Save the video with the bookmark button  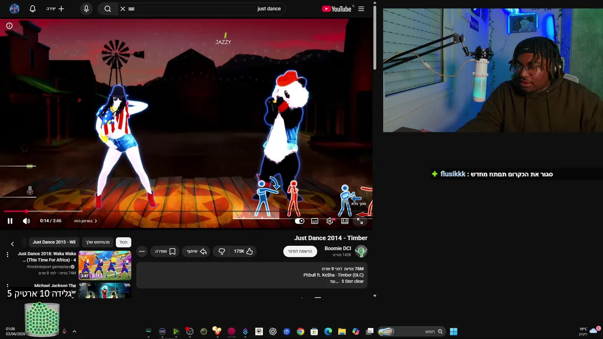pos(165,251)
